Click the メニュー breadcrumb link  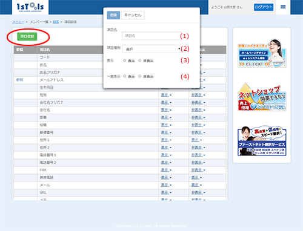pyautogui.click(x=18, y=22)
